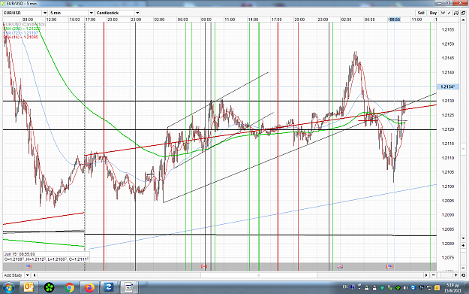Click the Sell button

click(421, 13)
